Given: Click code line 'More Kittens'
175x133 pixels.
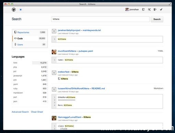Looking at the screenshot, I should pyautogui.click(x=65, y=105).
